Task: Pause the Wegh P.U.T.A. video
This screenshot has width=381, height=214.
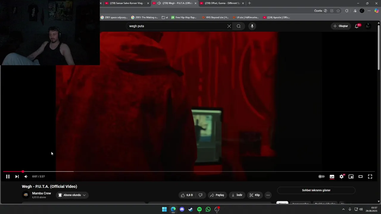Action: (8, 177)
